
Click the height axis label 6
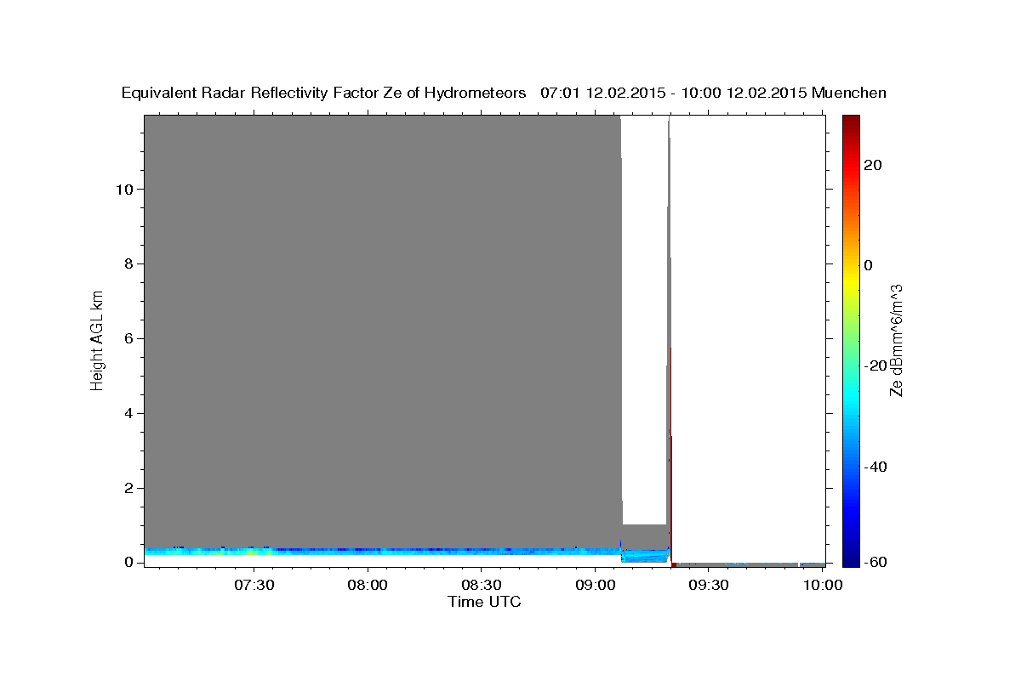129,338
